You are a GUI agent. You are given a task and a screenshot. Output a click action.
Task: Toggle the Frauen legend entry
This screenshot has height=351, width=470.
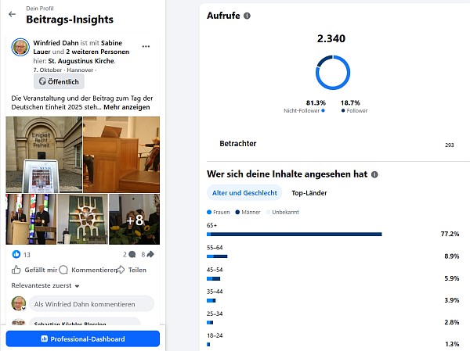219,212
